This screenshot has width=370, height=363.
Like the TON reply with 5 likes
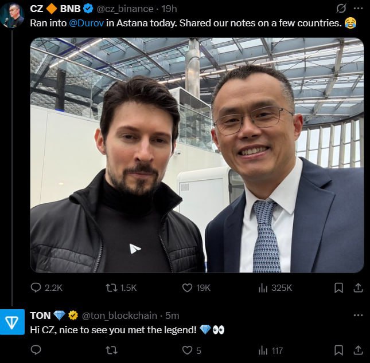(x=186, y=350)
